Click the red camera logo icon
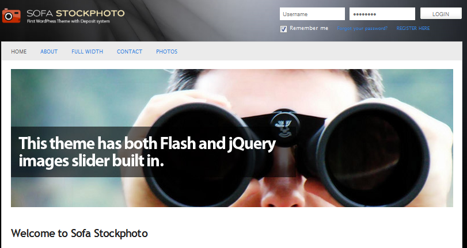 tap(11, 16)
